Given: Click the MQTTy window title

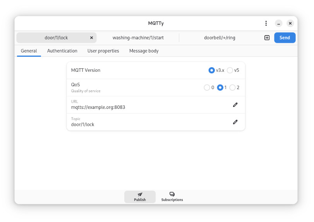Looking at the screenshot, I should point(156,23).
